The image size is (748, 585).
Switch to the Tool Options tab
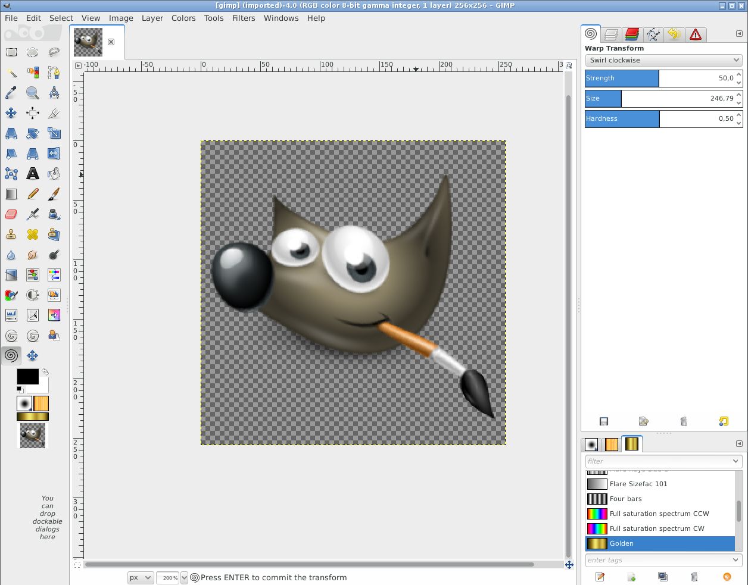591,35
